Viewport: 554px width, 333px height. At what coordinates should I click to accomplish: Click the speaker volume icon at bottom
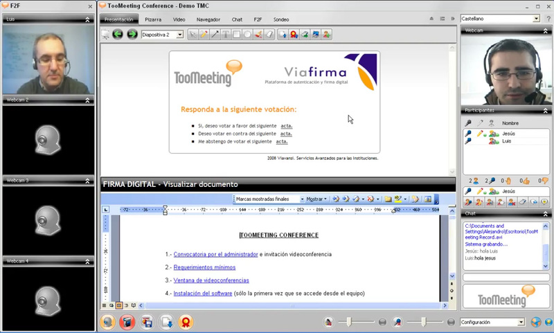328,322
